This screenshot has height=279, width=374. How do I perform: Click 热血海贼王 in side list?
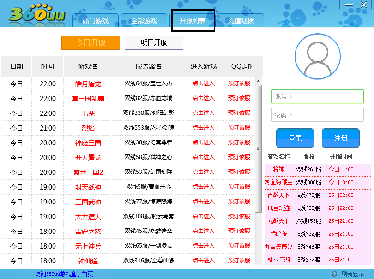tap(278, 183)
